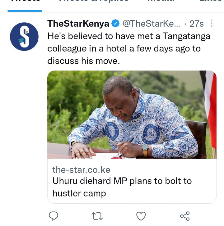Open the the-star.co.ke domain link
Viewport: 224px width, 226px height.
(81, 169)
